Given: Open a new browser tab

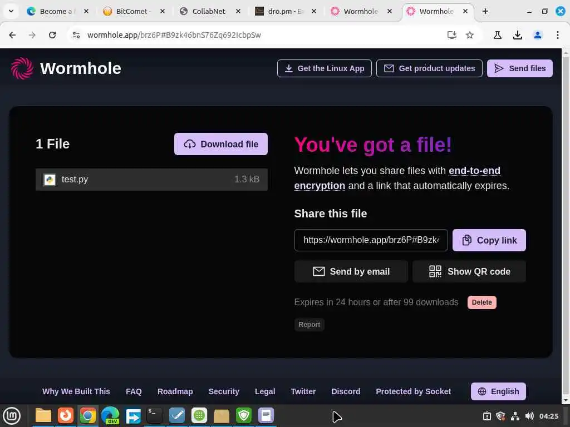Looking at the screenshot, I should [x=485, y=11].
